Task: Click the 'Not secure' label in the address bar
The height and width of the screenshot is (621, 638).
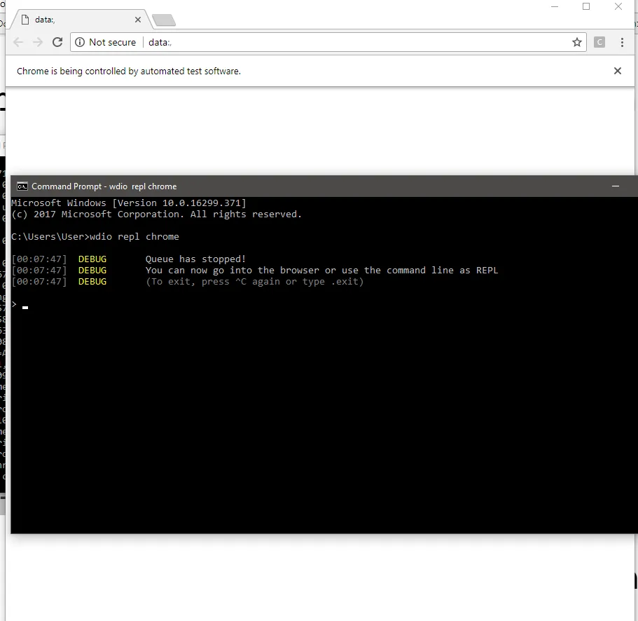Action: pos(112,42)
